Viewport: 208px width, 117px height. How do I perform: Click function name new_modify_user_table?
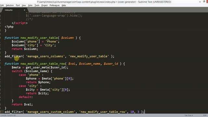39,38
